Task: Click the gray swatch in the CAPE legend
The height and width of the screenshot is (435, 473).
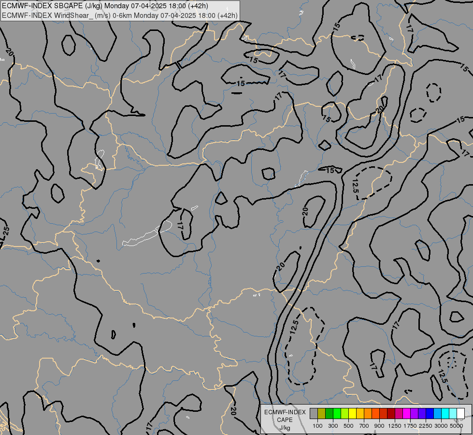Action: click(x=314, y=414)
